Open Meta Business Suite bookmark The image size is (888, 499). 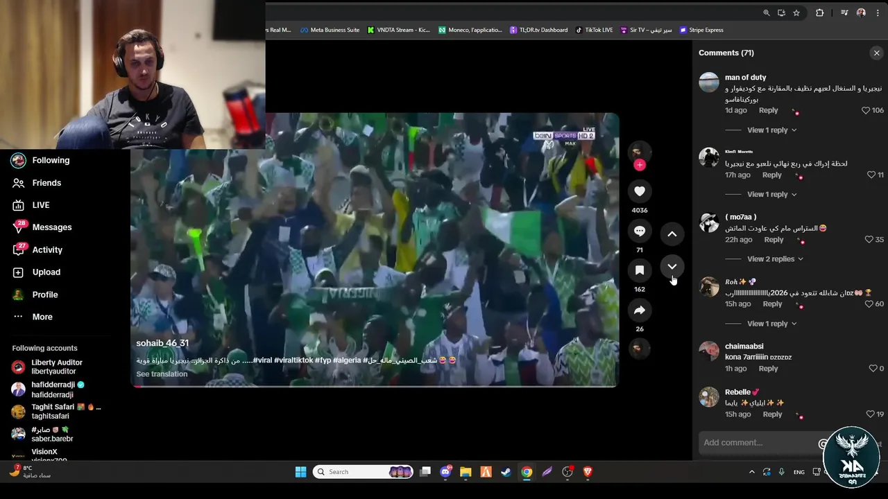330,30
